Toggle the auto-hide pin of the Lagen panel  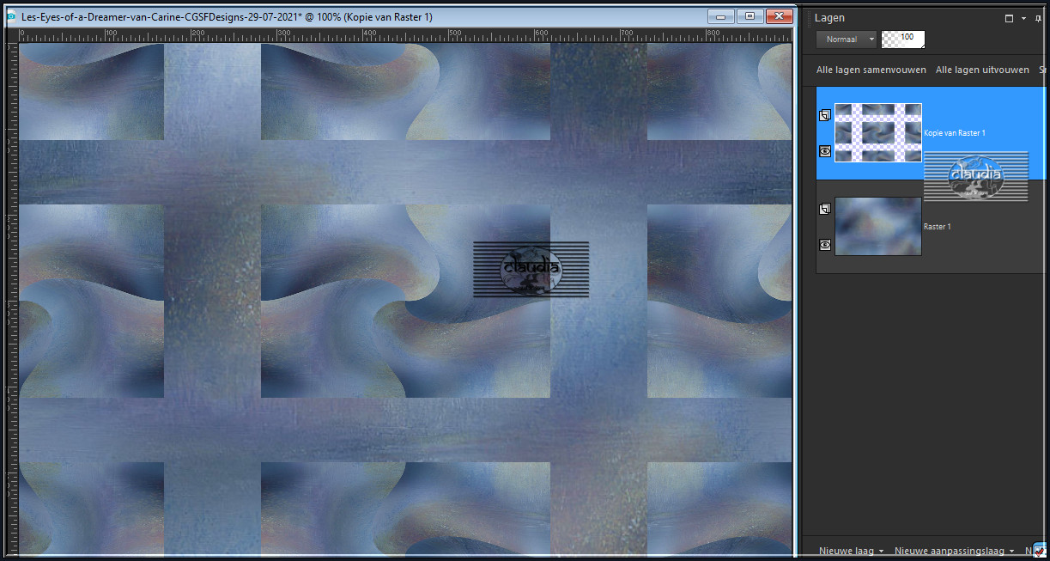tap(1039, 18)
